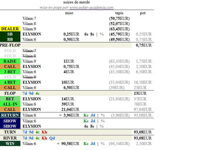Click the + 90,58EUR winning amount
Screen dimensions: 198x150
click(68, 143)
